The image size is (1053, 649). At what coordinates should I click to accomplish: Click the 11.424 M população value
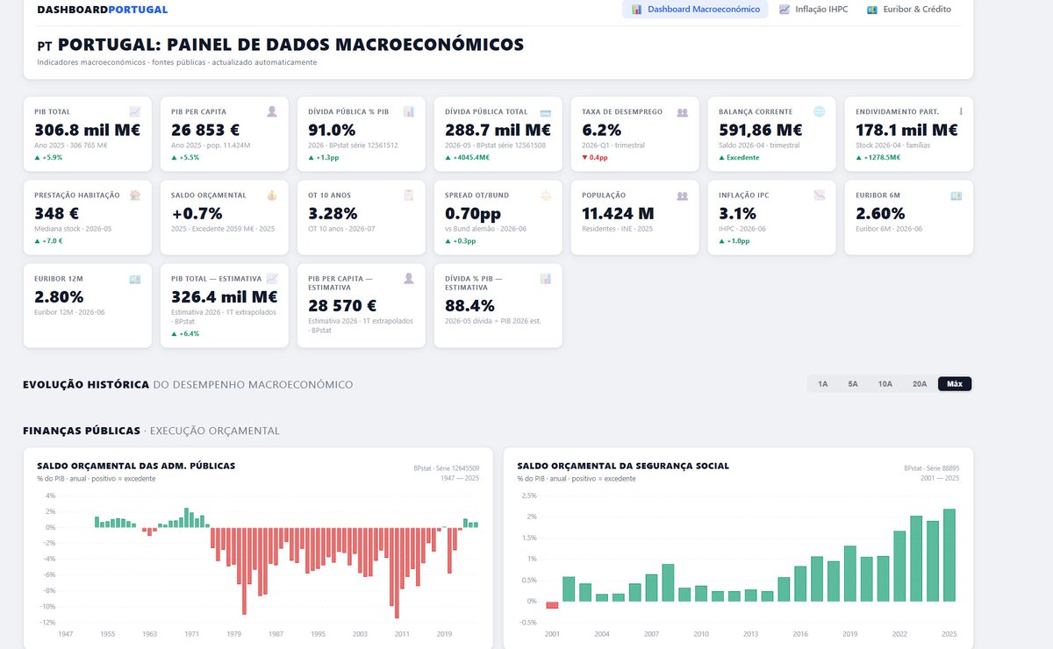coord(618,213)
